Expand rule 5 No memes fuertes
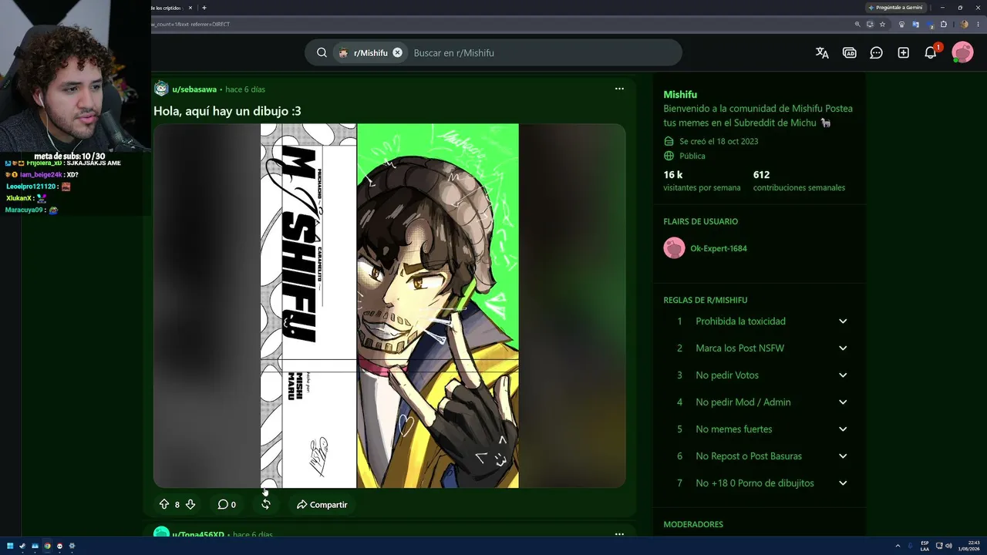The height and width of the screenshot is (555, 987). coord(843,429)
